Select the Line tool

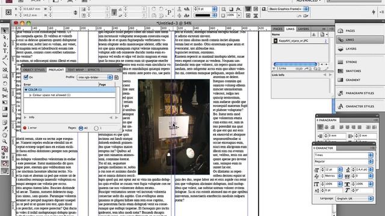[5, 64]
